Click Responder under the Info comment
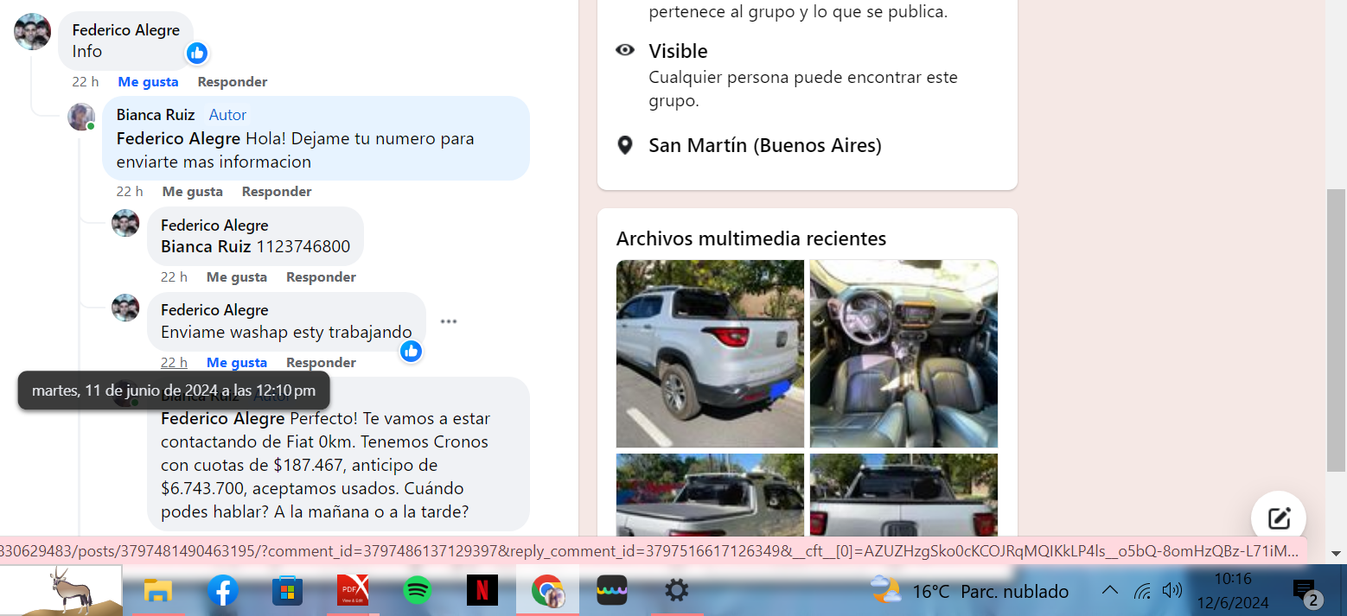The height and width of the screenshot is (616, 1347). (x=233, y=81)
